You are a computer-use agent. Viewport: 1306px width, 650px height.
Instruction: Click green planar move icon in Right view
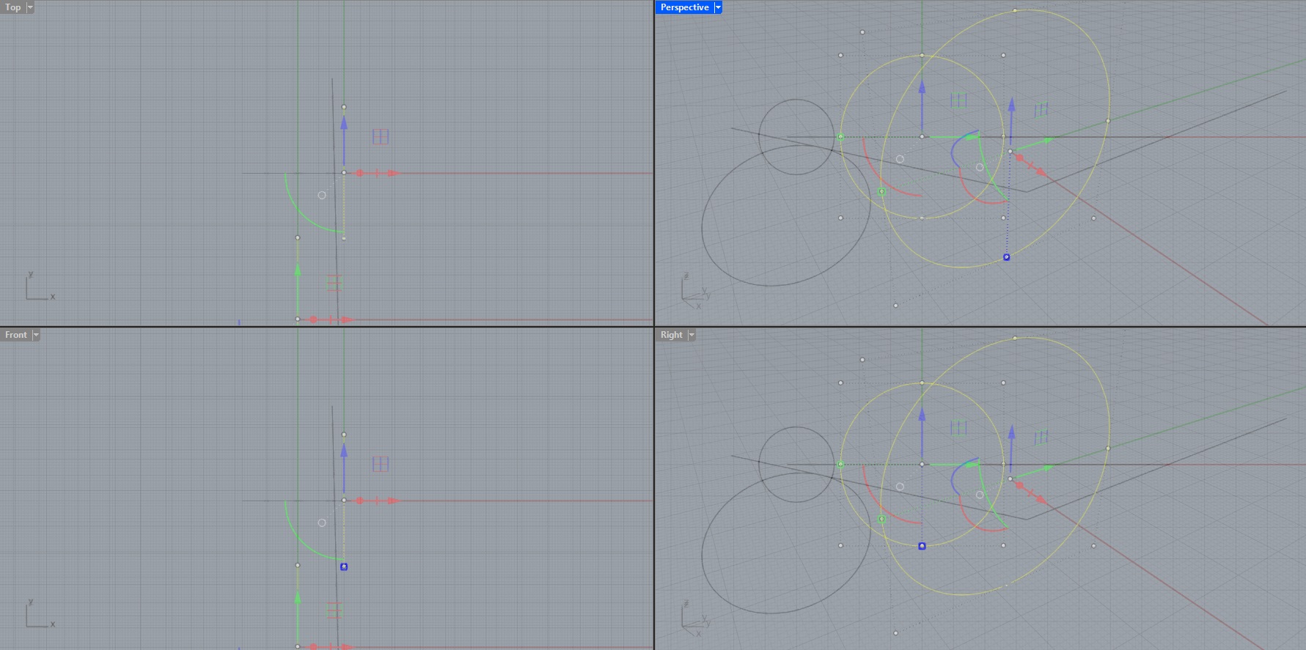[958, 428]
